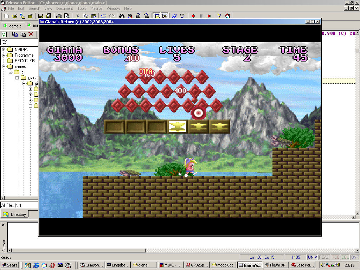Run the ABC spell check icon
This screenshot has height=270, width=360.
point(182,16)
